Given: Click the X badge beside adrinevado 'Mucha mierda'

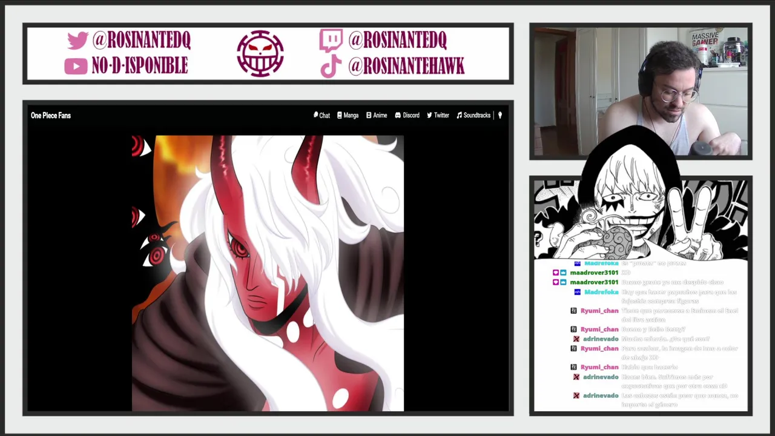Looking at the screenshot, I should [x=576, y=339].
